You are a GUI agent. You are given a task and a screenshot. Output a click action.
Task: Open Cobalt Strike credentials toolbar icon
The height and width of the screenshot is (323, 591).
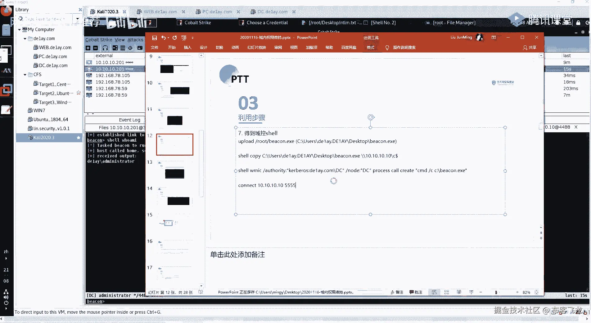pyautogui.click(x=140, y=48)
